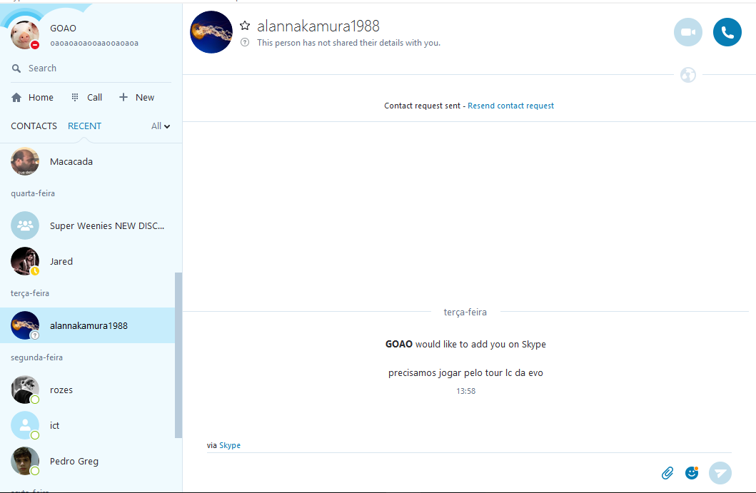Click Resend contact request link
Viewport: 756px width, 493px height.
pyautogui.click(x=510, y=106)
